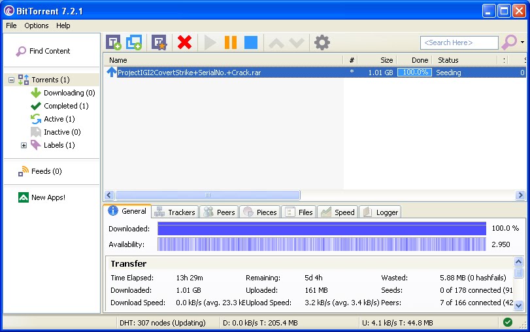Click the Start torrent play icon

pyautogui.click(x=210, y=42)
